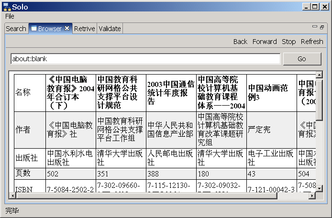Click publisher 电子工业出版社

pyautogui.click(x=272, y=158)
